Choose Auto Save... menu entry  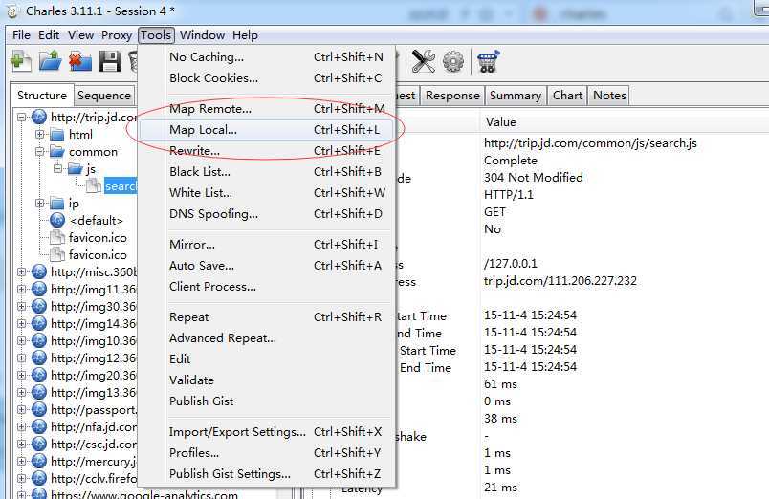tap(267, 266)
